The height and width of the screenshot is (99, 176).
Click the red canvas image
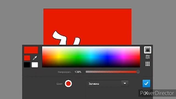(87, 27)
